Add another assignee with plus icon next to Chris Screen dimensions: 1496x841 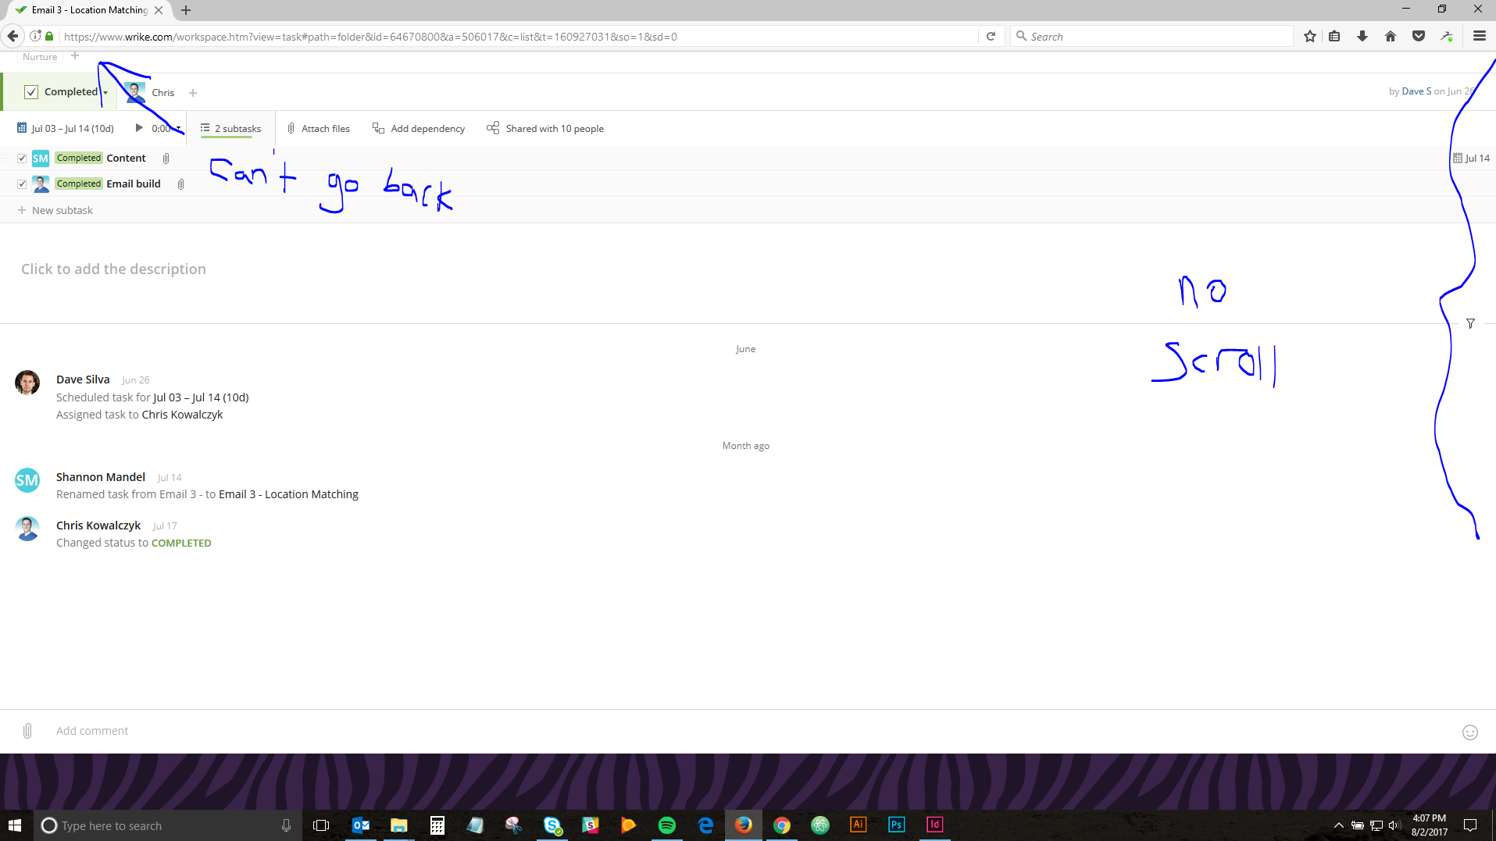coord(193,93)
